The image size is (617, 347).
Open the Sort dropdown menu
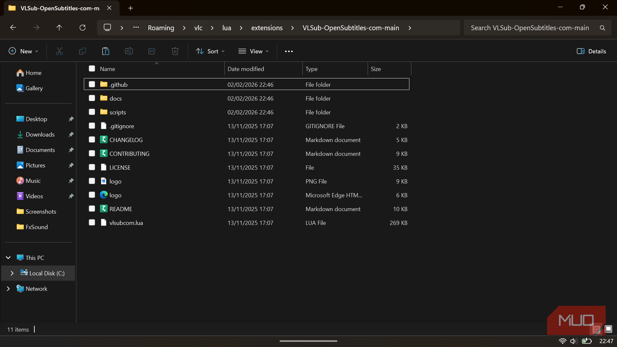click(x=210, y=51)
